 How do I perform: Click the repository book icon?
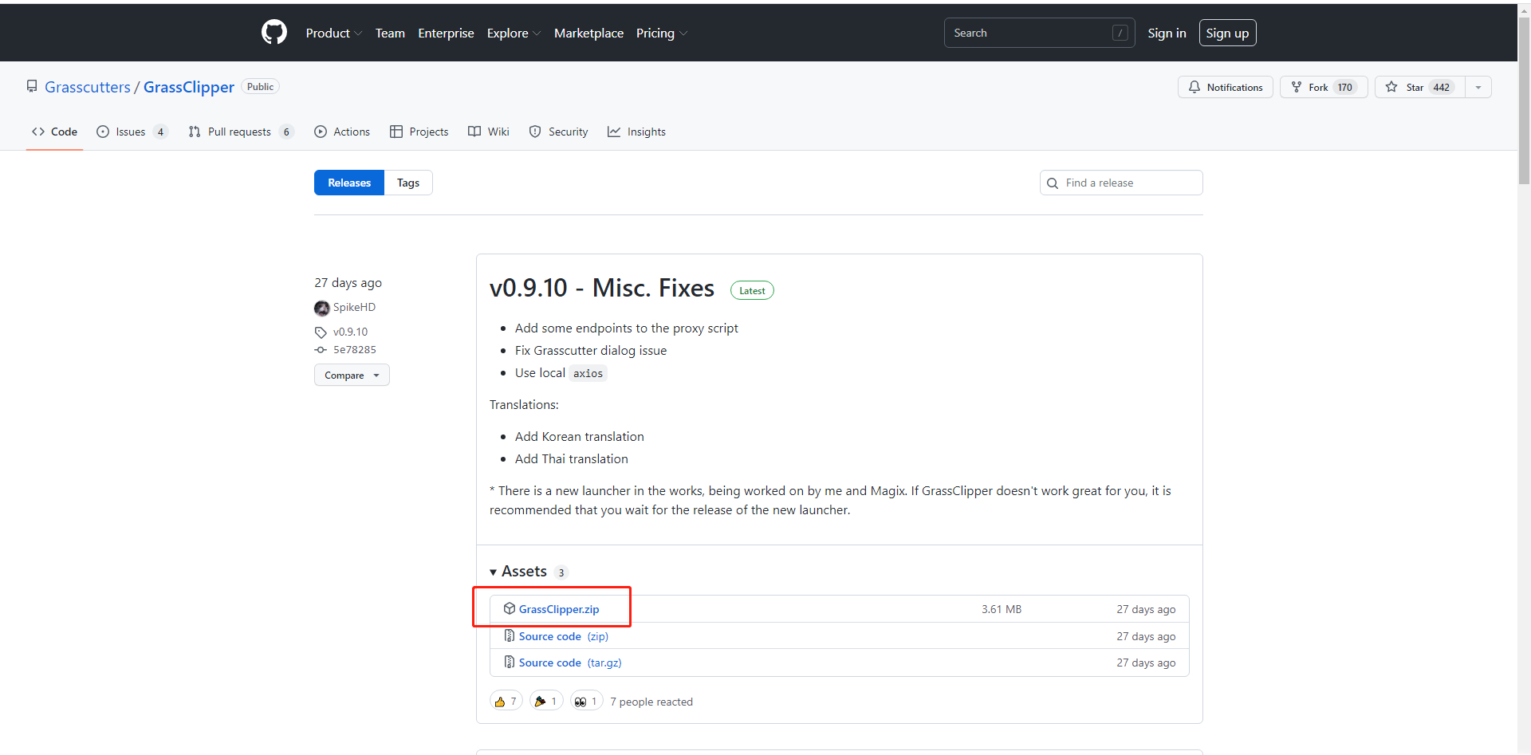(32, 86)
